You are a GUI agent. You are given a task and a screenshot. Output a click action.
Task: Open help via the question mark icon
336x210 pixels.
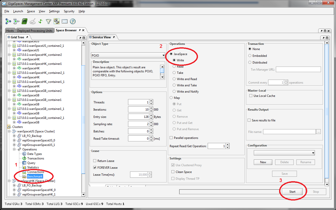[73, 22]
